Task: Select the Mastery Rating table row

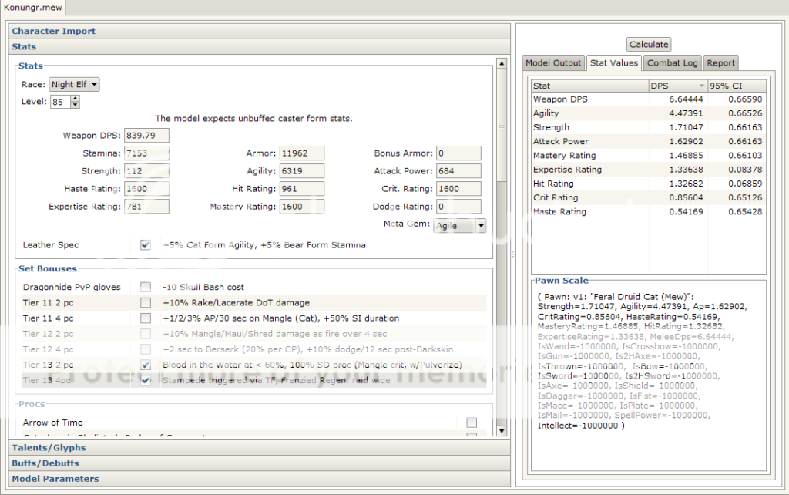Action: pos(649,156)
